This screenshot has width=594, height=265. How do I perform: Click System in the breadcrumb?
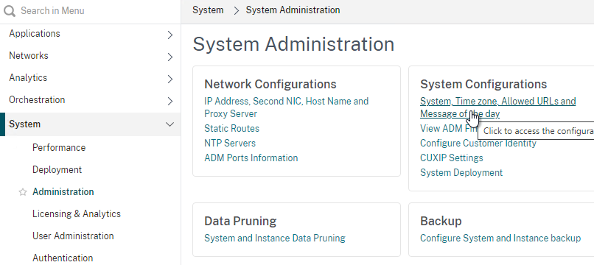coord(208,10)
